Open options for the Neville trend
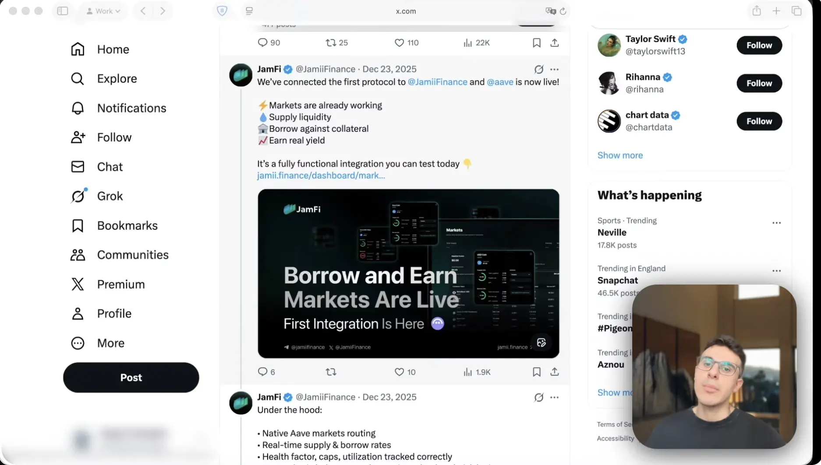This screenshot has height=465, width=821. point(776,223)
